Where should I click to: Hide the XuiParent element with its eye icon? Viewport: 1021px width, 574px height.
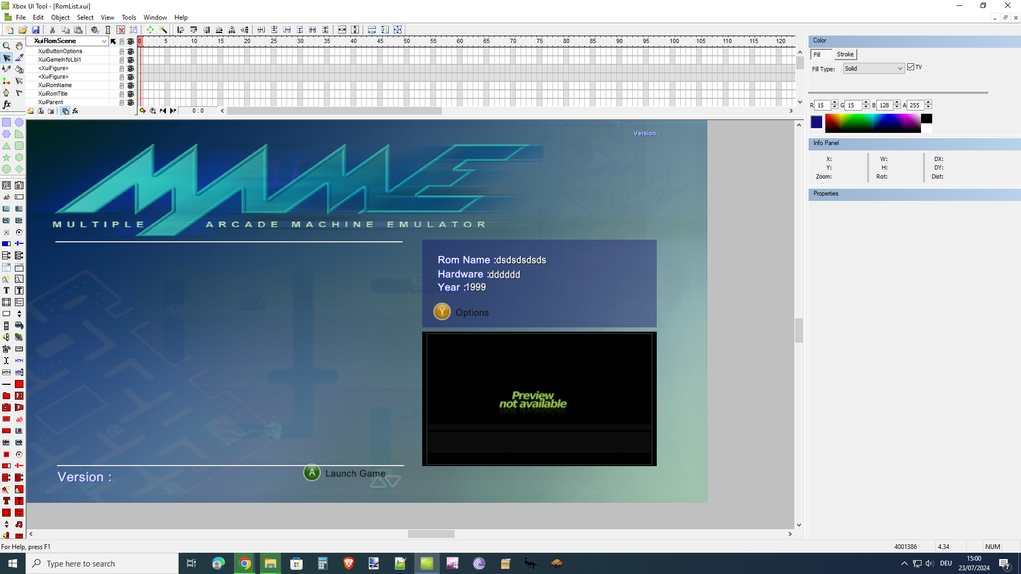(x=131, y=103)
